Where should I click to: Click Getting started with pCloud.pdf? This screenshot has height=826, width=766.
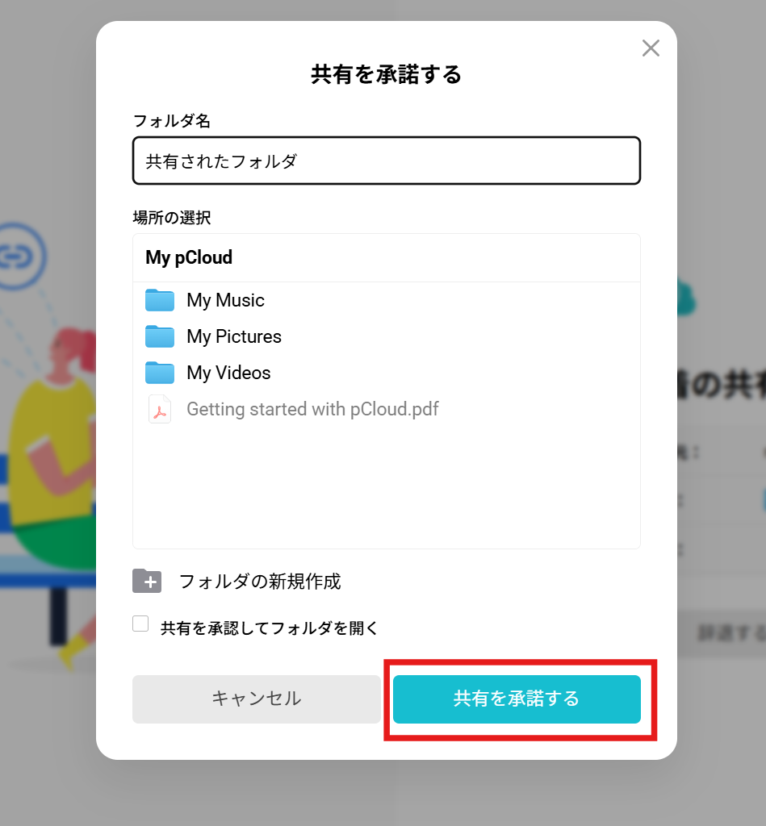coord(312,409)
